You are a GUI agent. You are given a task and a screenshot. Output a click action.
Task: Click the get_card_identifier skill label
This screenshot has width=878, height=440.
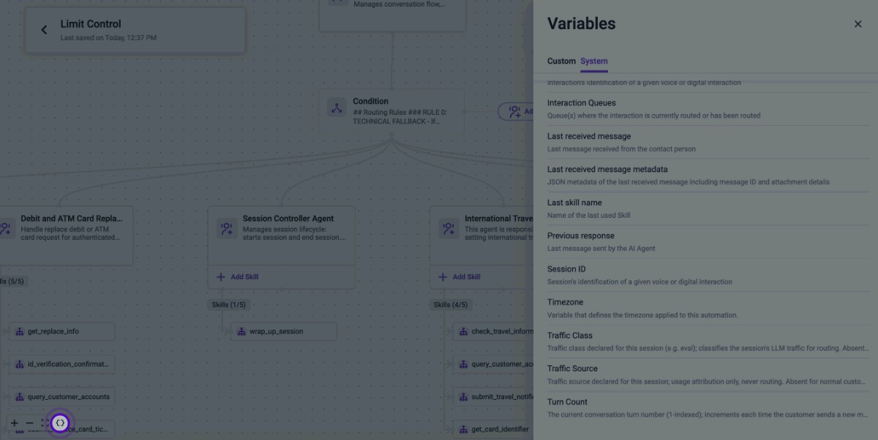click(500, 429)
